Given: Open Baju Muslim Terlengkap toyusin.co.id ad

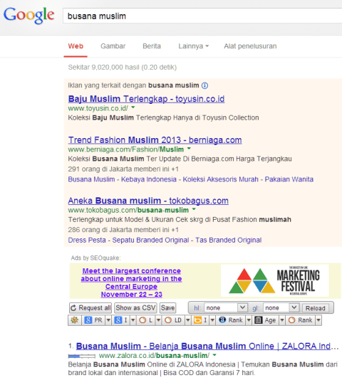Looking at the screenshot, I should (x=146, y=99).
